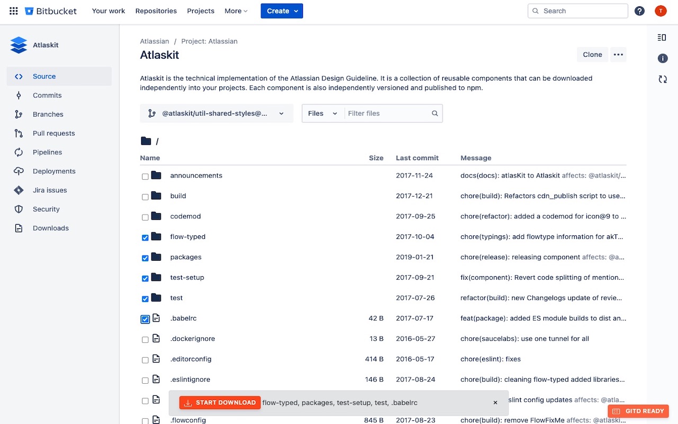Click the help question mark icon
Screen dimensions: 678x424
coord(640,11)
